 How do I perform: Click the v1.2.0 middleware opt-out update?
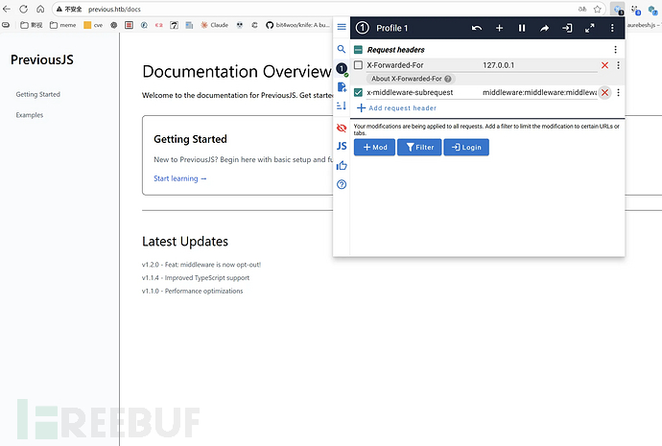pos(201,265)
